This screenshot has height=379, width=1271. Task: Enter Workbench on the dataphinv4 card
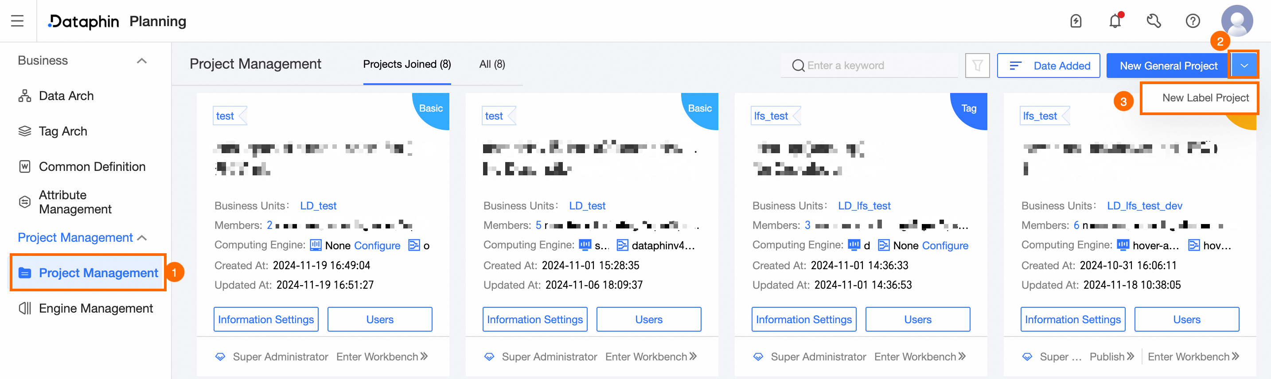point(651,357)
